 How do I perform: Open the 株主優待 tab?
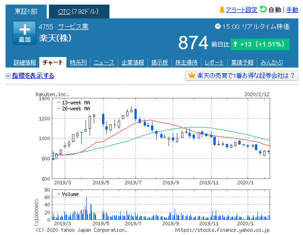click(x=186, y=62)
